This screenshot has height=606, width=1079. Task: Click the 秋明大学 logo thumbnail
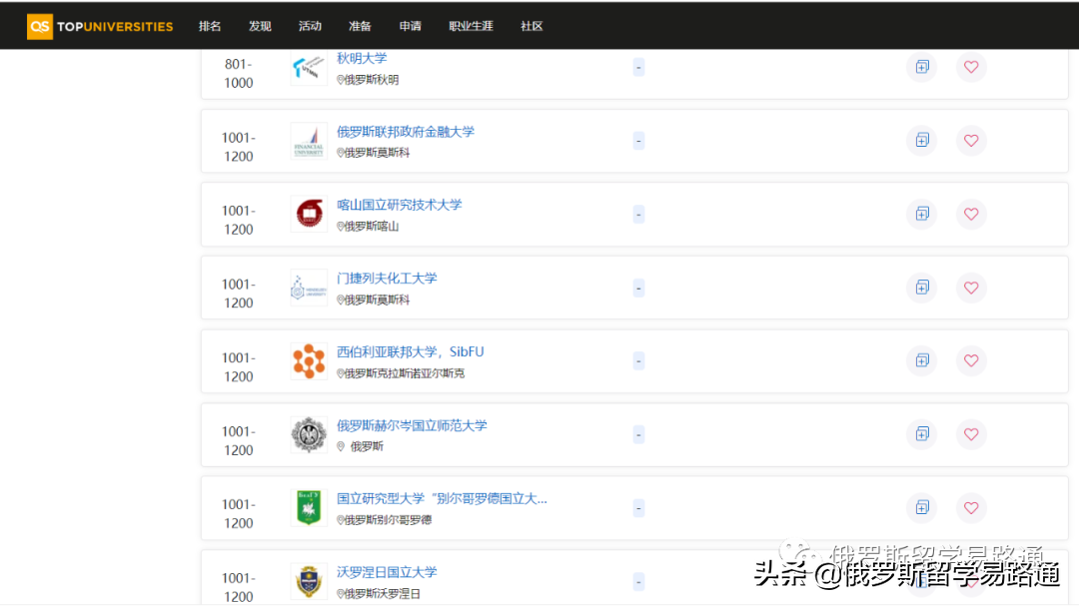309,68
